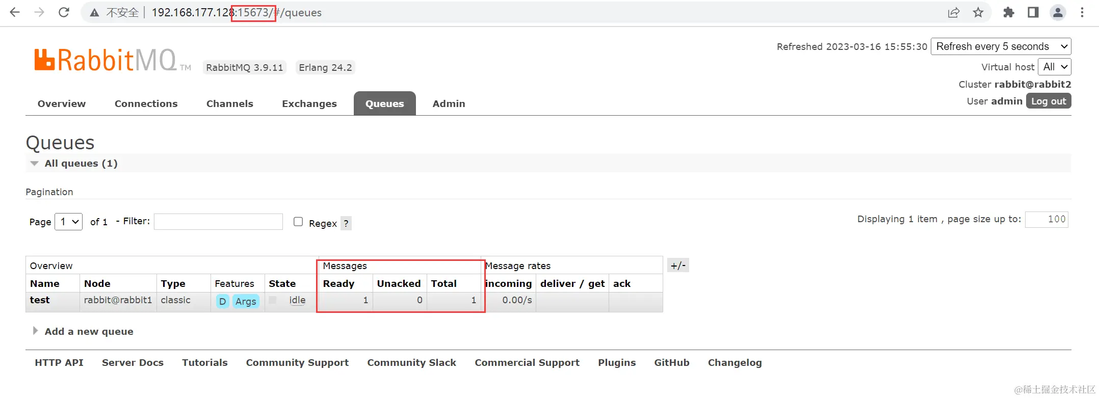
Task: Open the test queue link
Action: tap(40, 300)
